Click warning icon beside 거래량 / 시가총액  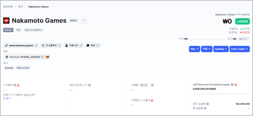152,100
